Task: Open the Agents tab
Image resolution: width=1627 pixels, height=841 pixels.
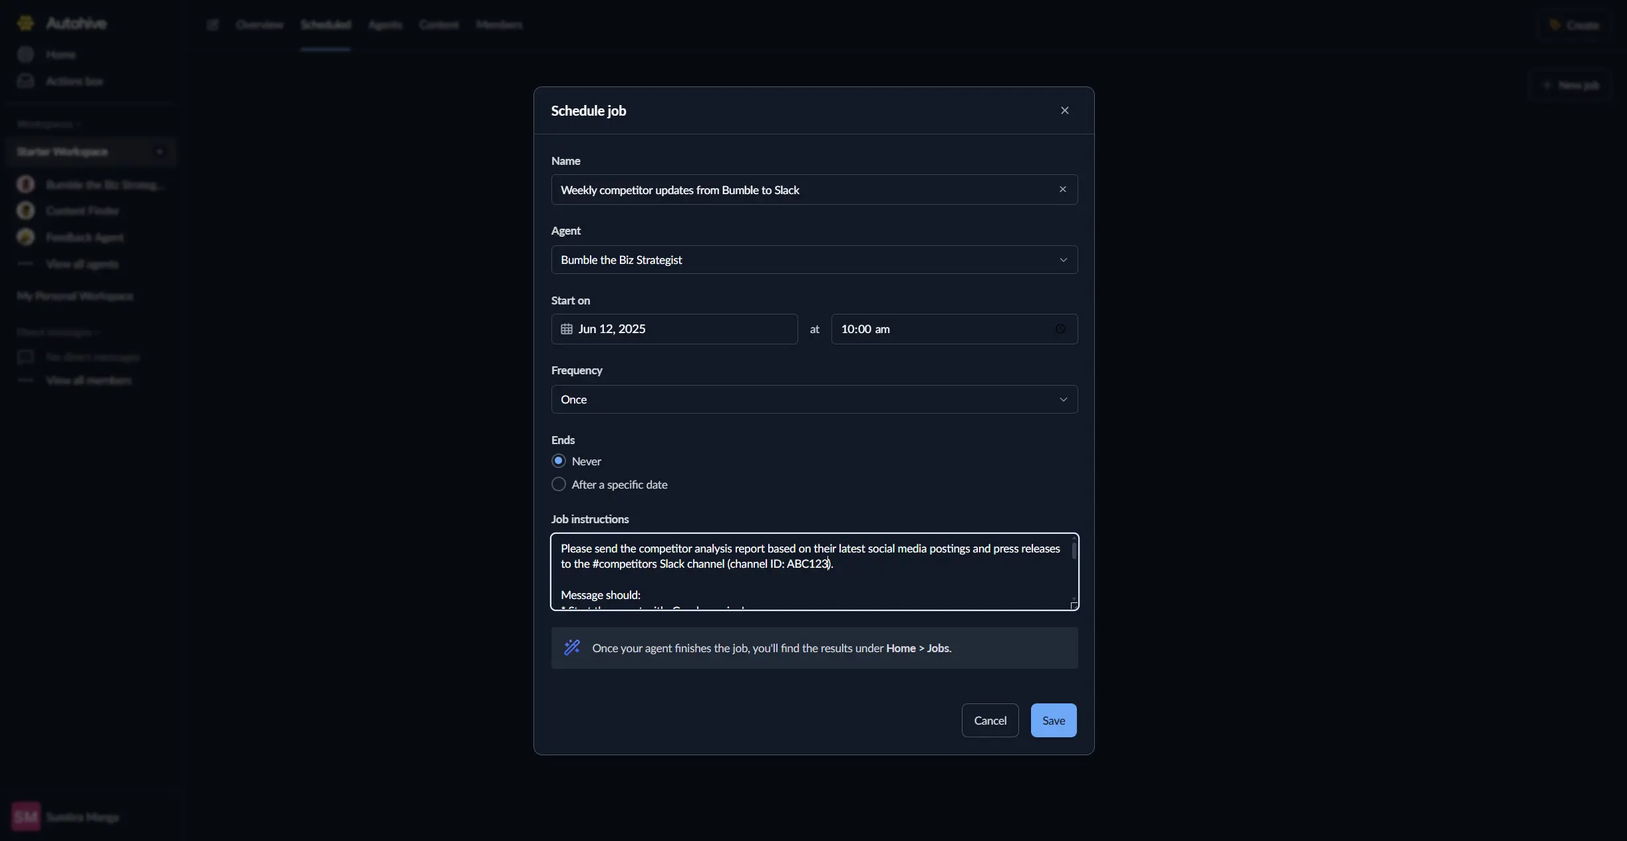Action: [384, 25]
